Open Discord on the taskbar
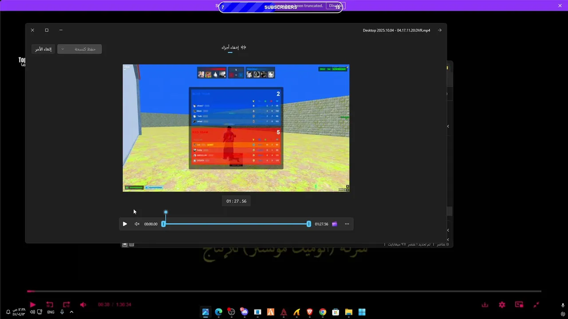568x319 pixels. (x=245, y=312)
